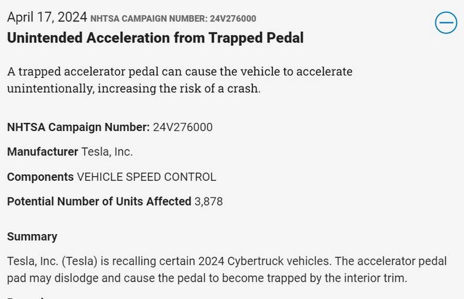Click the Unintended Acceleration from Trapped Pedal title

[155, 38]
